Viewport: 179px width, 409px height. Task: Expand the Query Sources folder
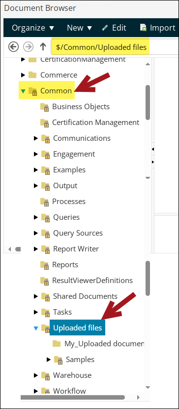(x=36, y=233)
